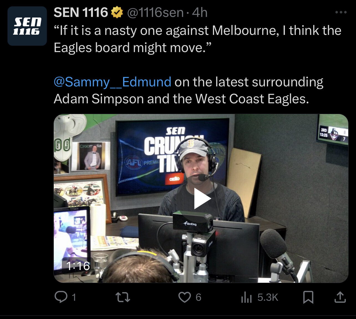
Task: Click the gold verified badge
Action: coord(117,13)
